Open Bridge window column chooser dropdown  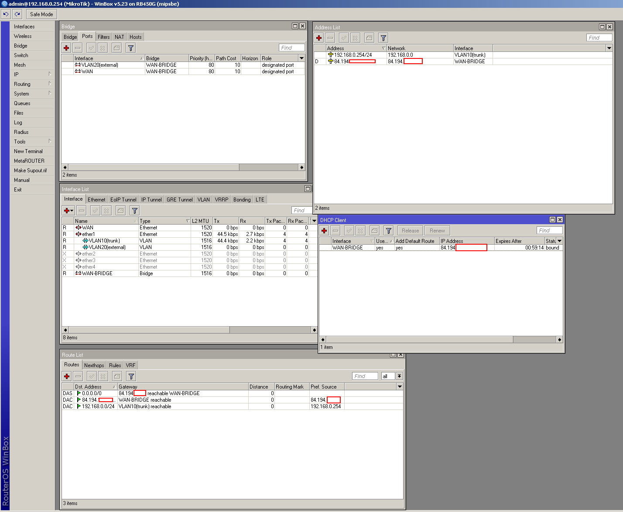301,58
